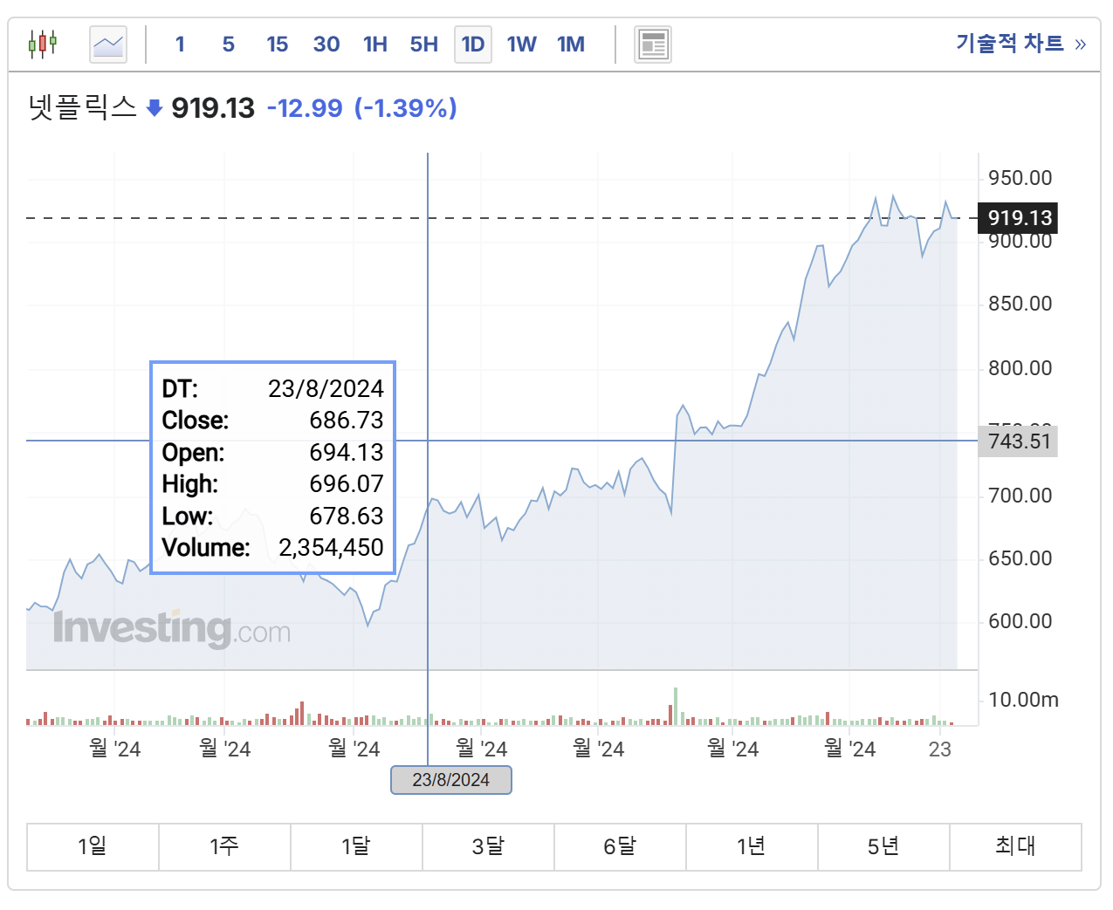Click the 743.51 crosshair price label
The image size is (1113, 910).
point(1018,441)
